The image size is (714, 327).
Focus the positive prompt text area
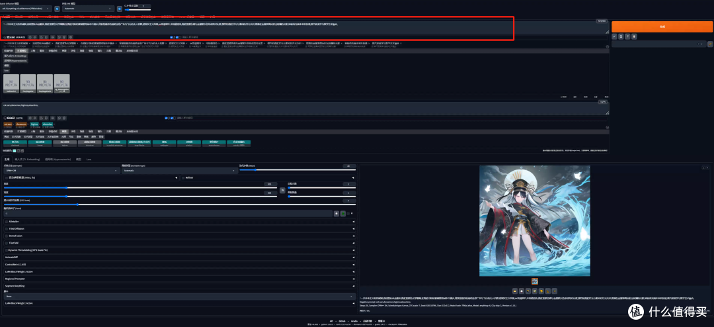304,27
